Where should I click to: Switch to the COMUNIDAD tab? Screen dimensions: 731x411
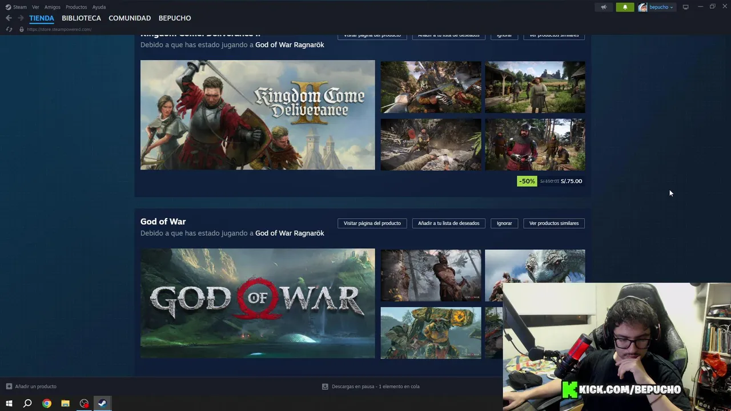[x=130, y=18]
